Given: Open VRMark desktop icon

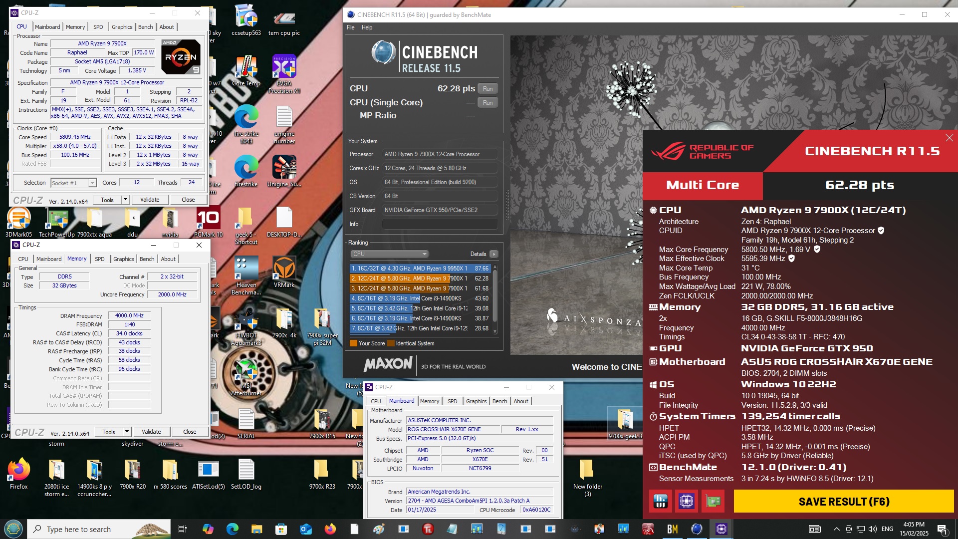Looking at the screenshot, I should coord(284,272).
